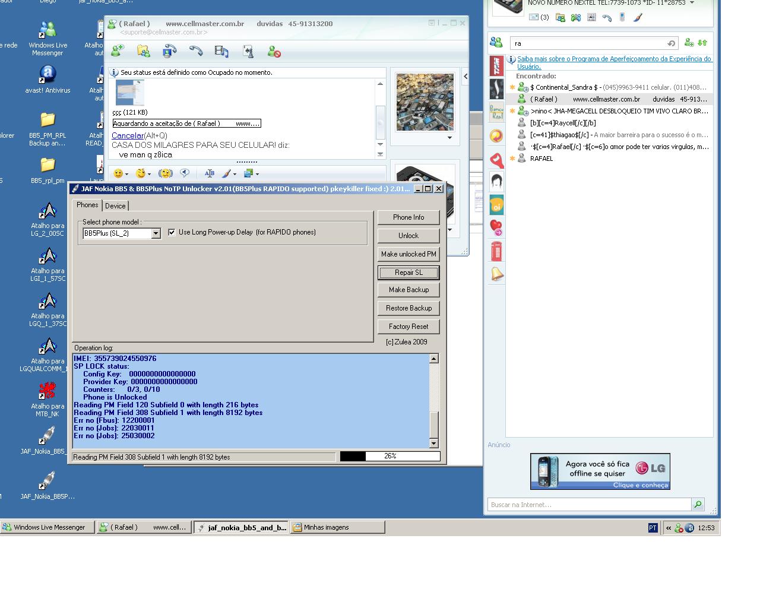Send a nudge in chat window
The image size is (760, 608).
[x=166, y=173]
